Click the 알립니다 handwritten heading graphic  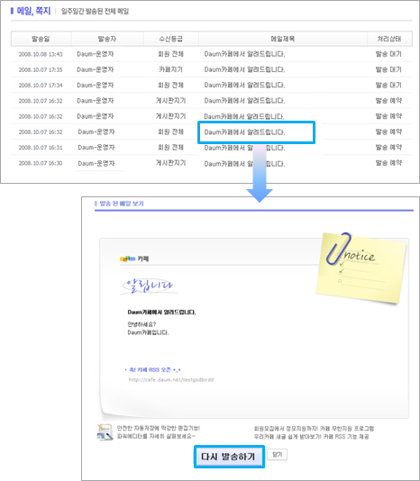point(148,286)
